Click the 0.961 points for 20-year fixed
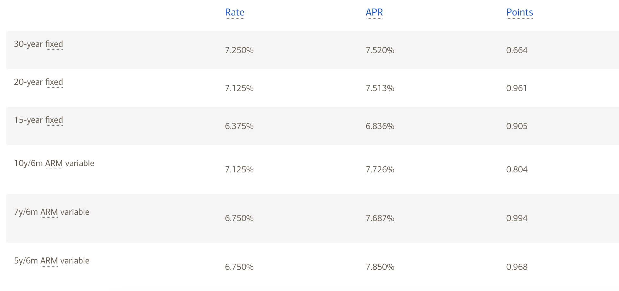The height and width of the screenshot is (291, 619). point(517,88)
